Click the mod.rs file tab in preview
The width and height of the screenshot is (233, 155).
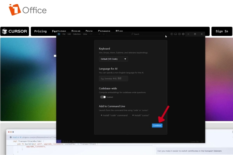tap(16, 137)
